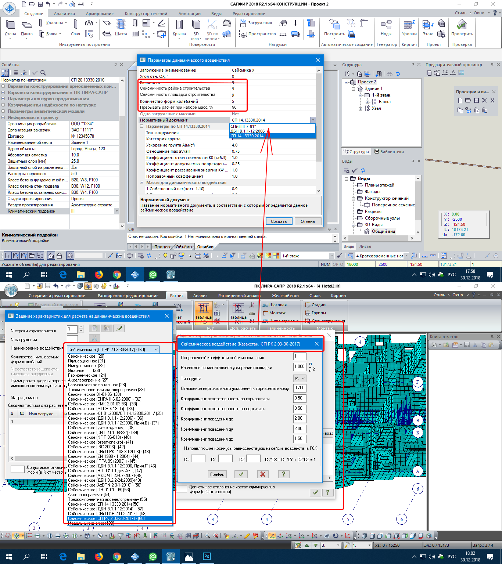502x564 pixels.
Task: Select the Плита (slab) tool
Action: click(26, 28)
